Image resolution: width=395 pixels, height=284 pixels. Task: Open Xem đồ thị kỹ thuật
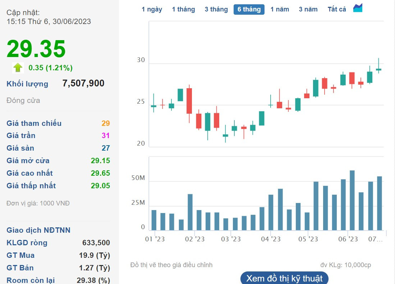(x=284, y=278)
